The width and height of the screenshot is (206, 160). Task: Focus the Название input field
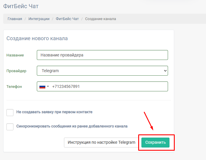(x=102, y=55)
